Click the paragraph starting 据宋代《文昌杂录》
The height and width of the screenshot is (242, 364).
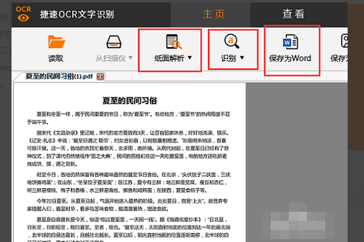(x=129, y=148)
